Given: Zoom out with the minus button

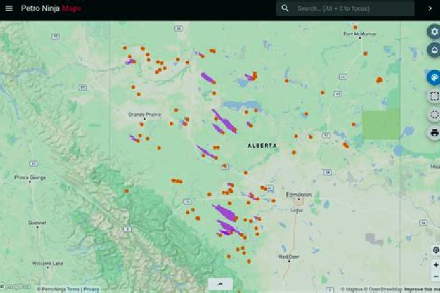Looking at the screenshot, I should [x=436, y=276].
